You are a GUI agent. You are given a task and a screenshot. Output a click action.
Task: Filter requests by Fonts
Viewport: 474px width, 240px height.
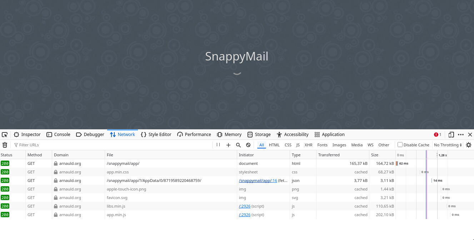click(322, 145)
